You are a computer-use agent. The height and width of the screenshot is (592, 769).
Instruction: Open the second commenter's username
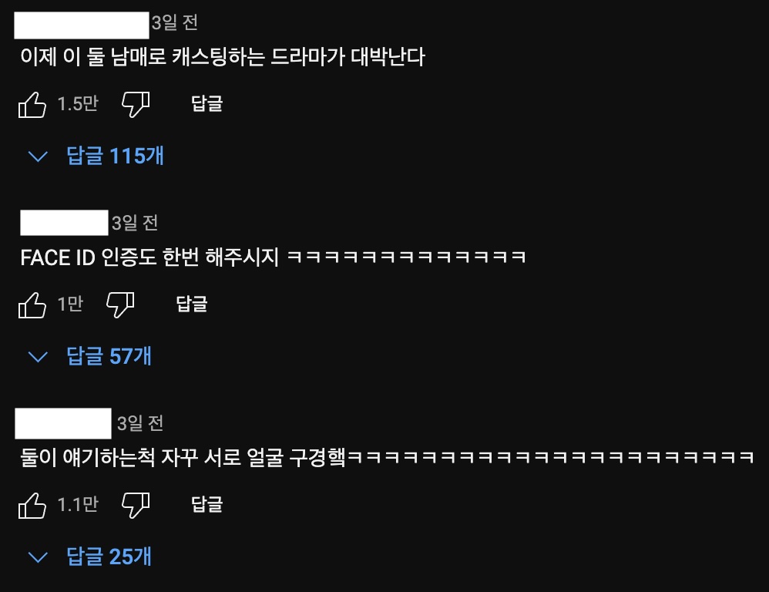tap(64, 223)
